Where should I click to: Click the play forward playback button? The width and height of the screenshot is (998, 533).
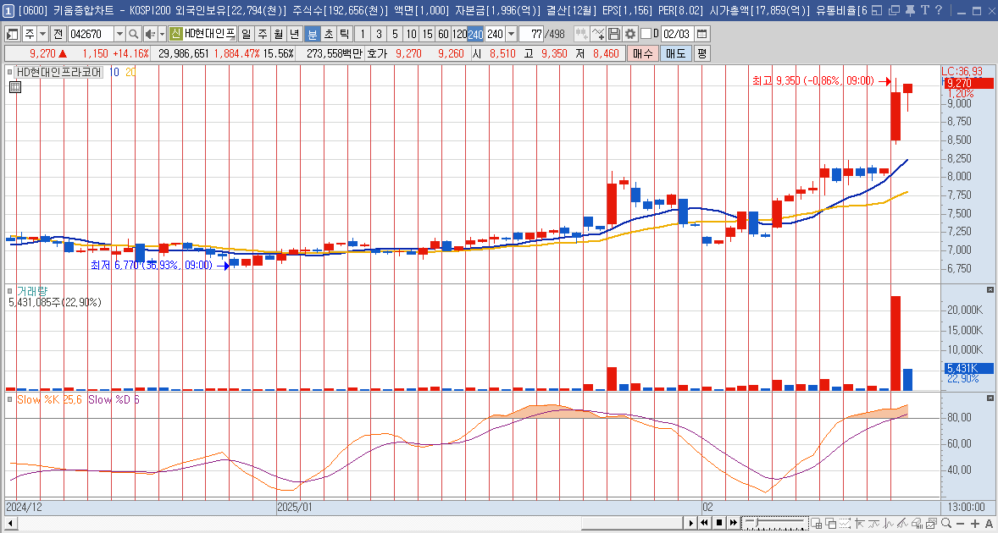coord(690,523)
